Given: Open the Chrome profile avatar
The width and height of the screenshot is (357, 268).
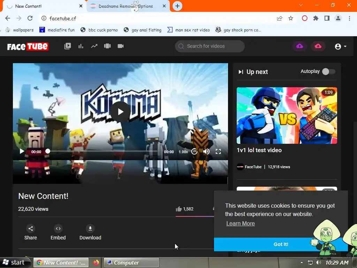Looking at the screenshot, I should (x=338, y=18).
